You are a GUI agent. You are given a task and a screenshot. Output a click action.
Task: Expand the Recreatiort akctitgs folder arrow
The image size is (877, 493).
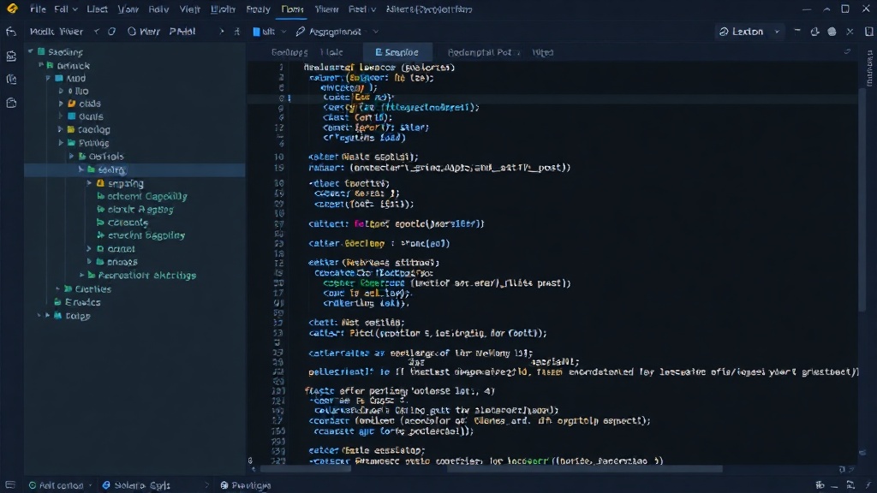(x=81, y=275)
